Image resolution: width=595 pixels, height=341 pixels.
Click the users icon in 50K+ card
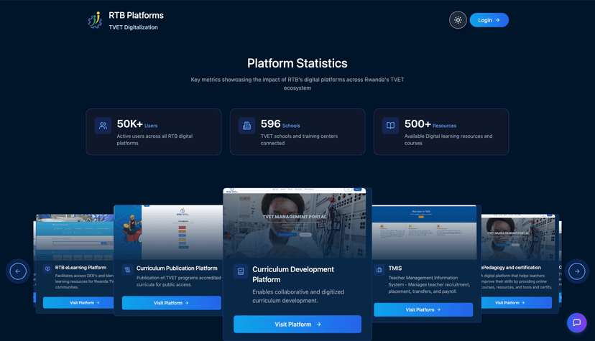point(103,126)
